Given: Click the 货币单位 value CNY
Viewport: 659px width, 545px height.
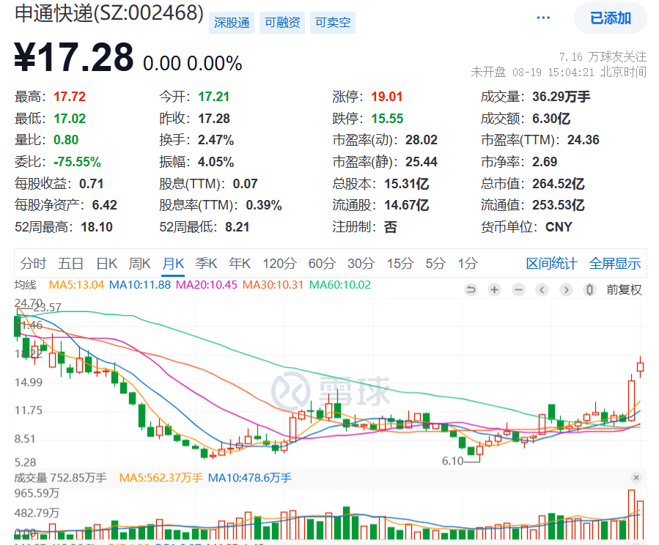Looking at the screenshot, I should (x=559, y=227).
